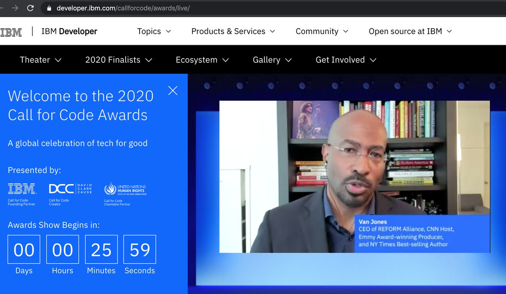Open the Open source at IBM menu
Screen dimensions: 506x294
coord(410,31)
